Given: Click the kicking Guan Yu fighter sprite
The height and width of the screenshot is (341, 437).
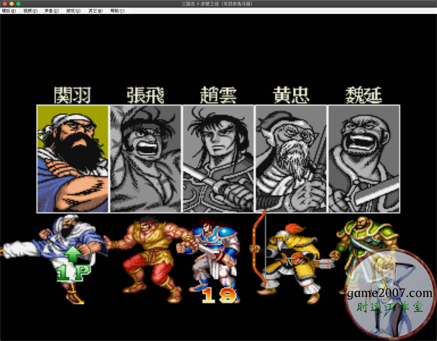Looking at the screenshot, I should click(55, 259).
